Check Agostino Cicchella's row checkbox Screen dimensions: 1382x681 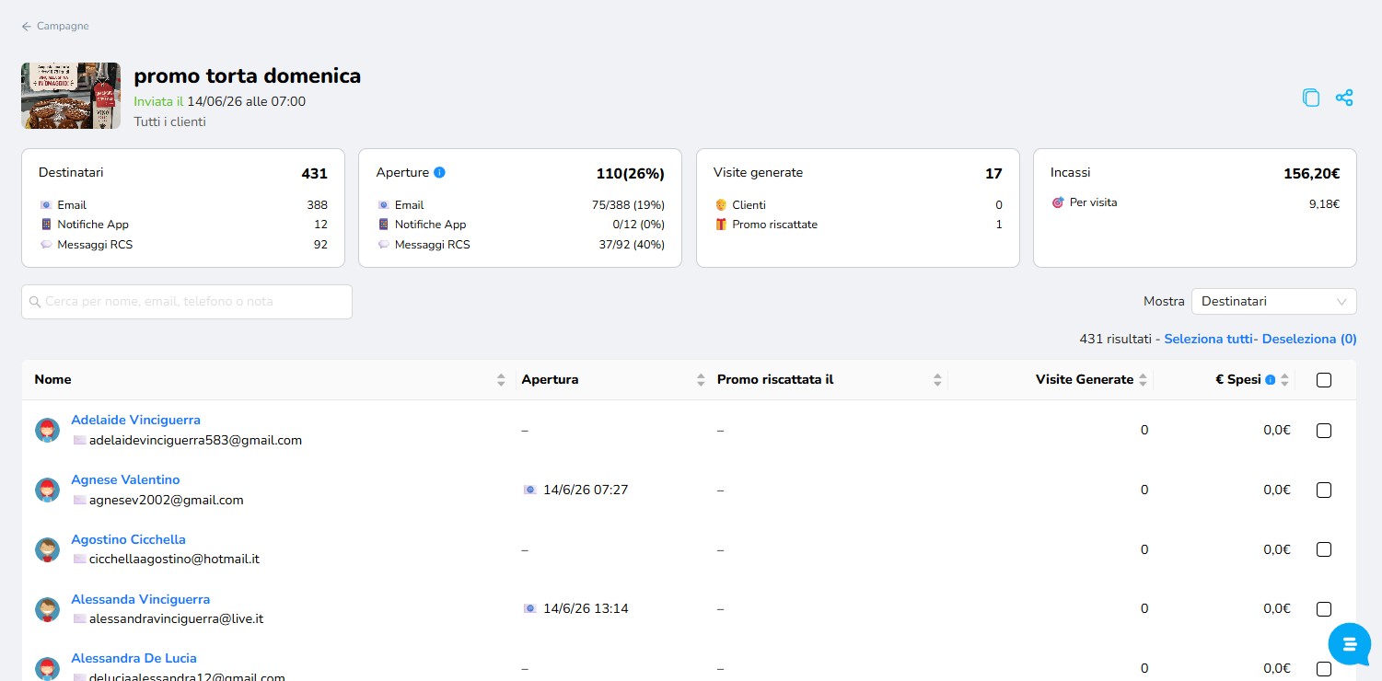(1324, 549)
